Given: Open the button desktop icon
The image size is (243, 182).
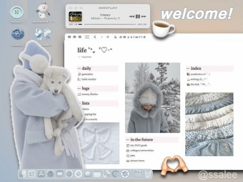Looking at the screenshot, I should point(17,12).
